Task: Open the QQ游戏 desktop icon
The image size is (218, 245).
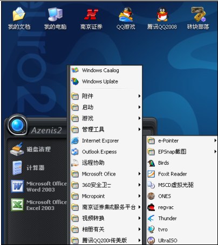Action: pyautogui.click(x=126, y=15)
